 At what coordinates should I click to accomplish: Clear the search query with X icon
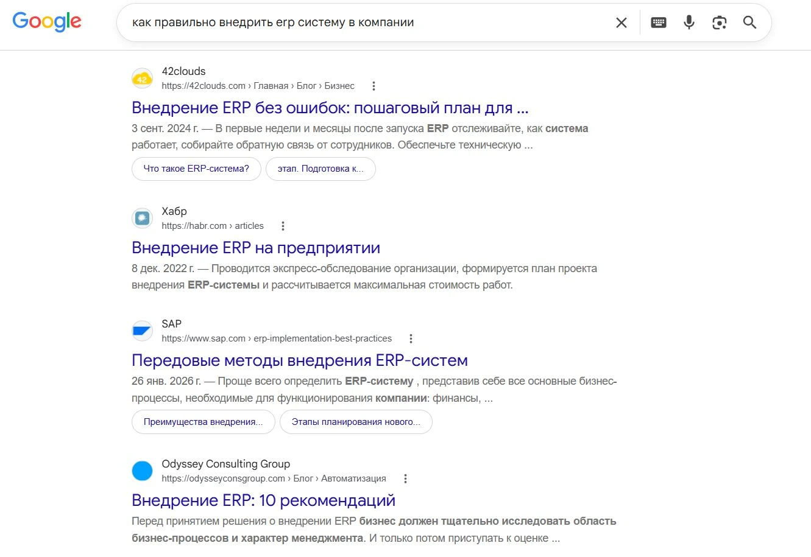coord(622,23)
